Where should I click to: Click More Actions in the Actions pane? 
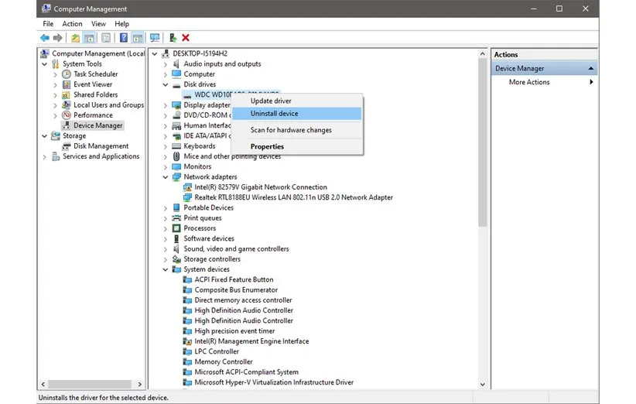pos(529,82)
